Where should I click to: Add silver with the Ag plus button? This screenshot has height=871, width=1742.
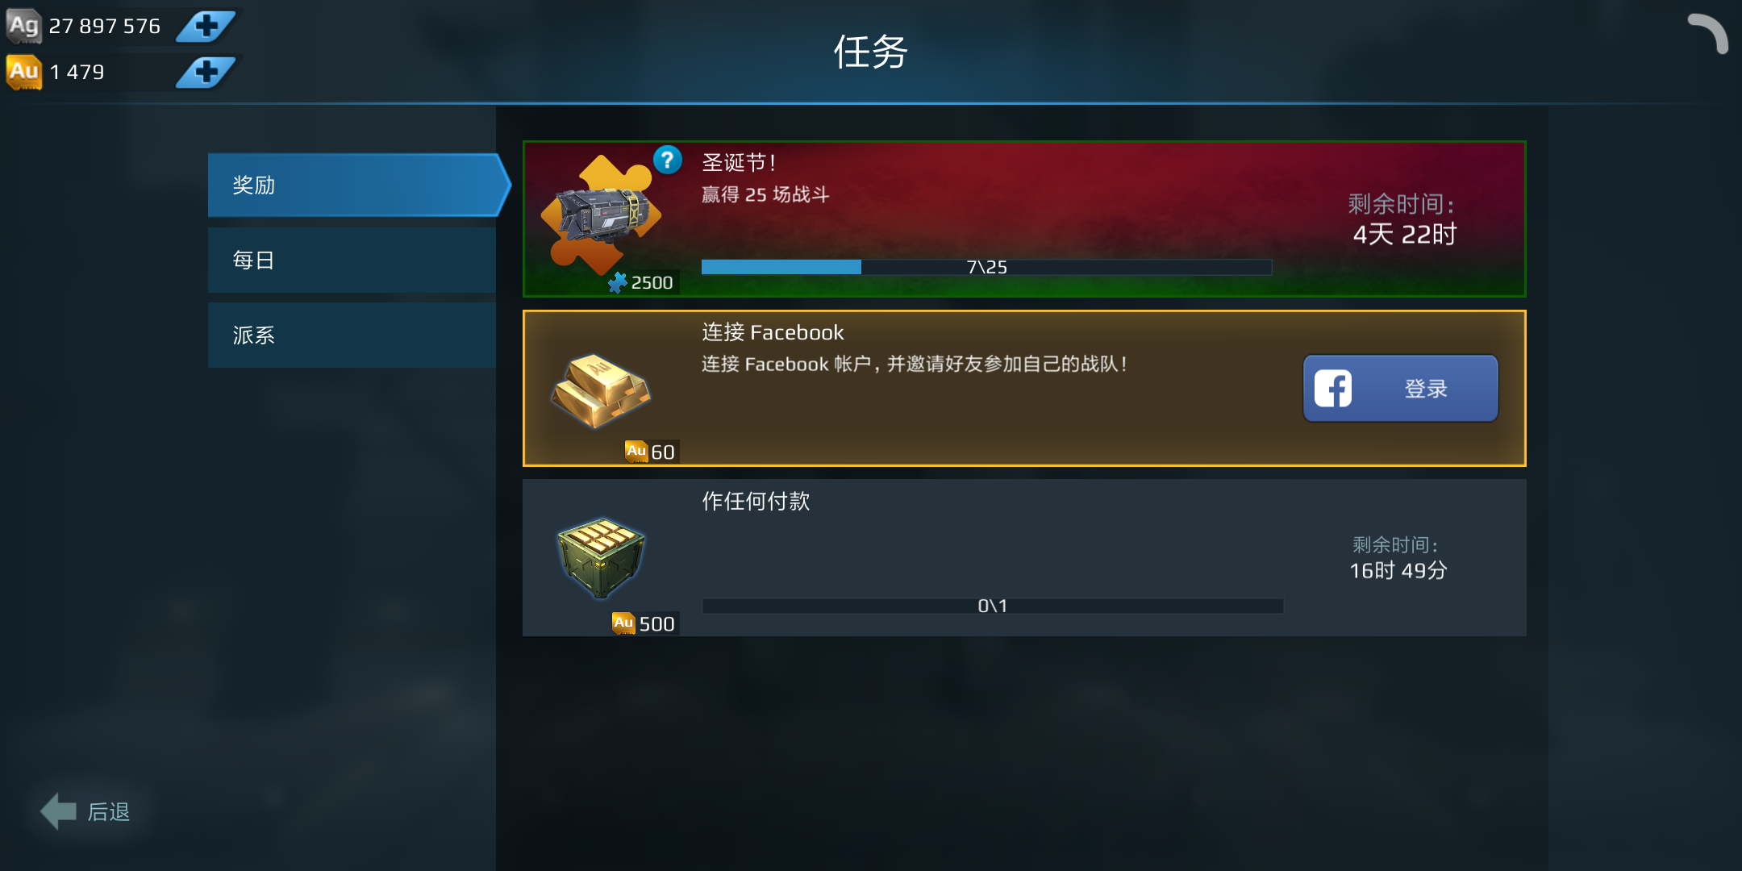click(x=206, y=27)
